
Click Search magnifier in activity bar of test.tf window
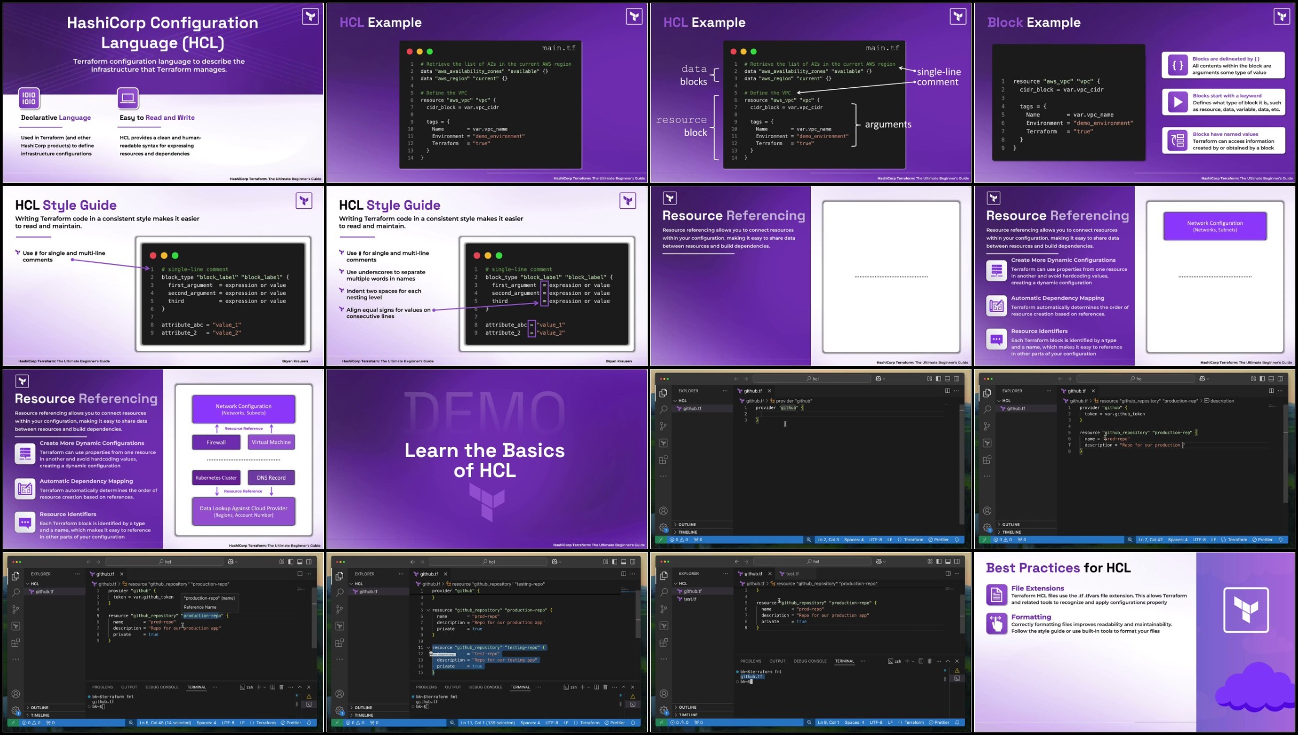click(664, 592)
